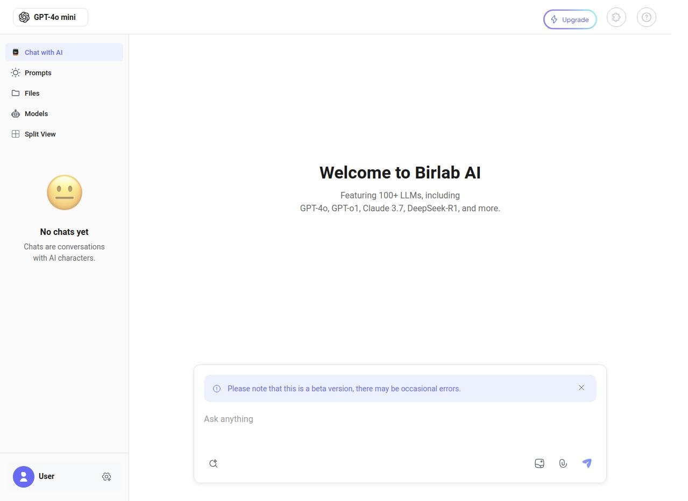Screen dimensions: 688x501
Task: Click the question mark help icon
Action: tap(646, 18)
